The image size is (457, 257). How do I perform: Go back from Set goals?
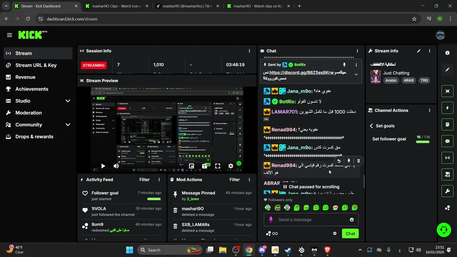371,126
